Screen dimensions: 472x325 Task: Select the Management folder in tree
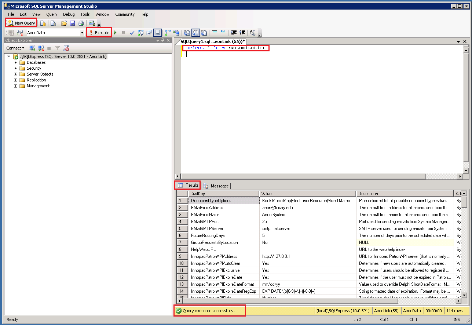pos(38,86)
